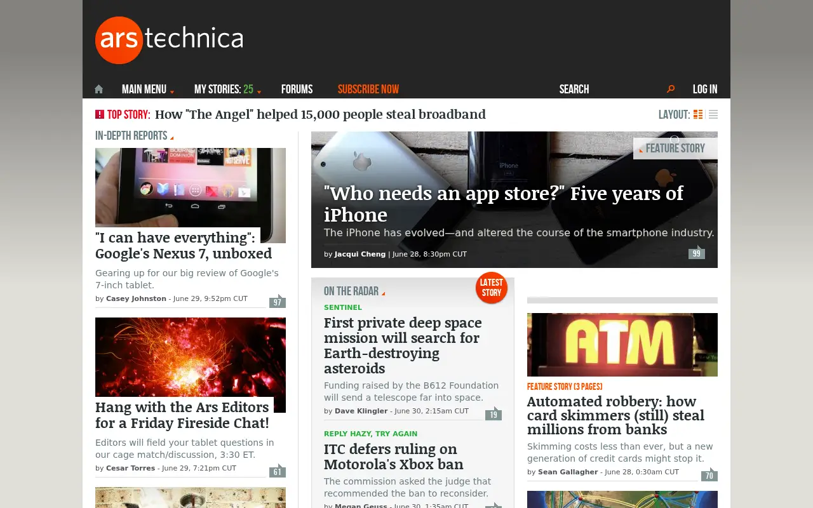813x508 pixels.
Task: Open "I can have everything" Nexus 7 headline
Action: (x=184, y=246)
